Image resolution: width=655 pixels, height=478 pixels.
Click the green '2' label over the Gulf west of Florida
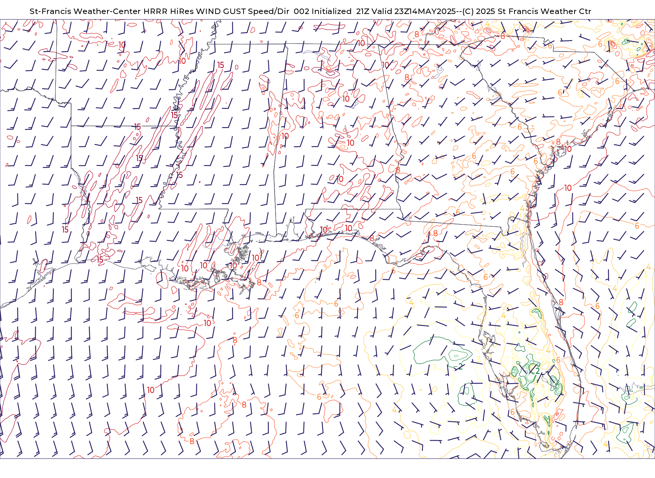461,367
